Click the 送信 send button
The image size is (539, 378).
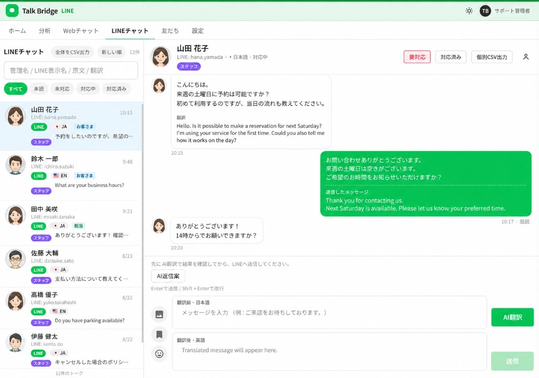512,361
